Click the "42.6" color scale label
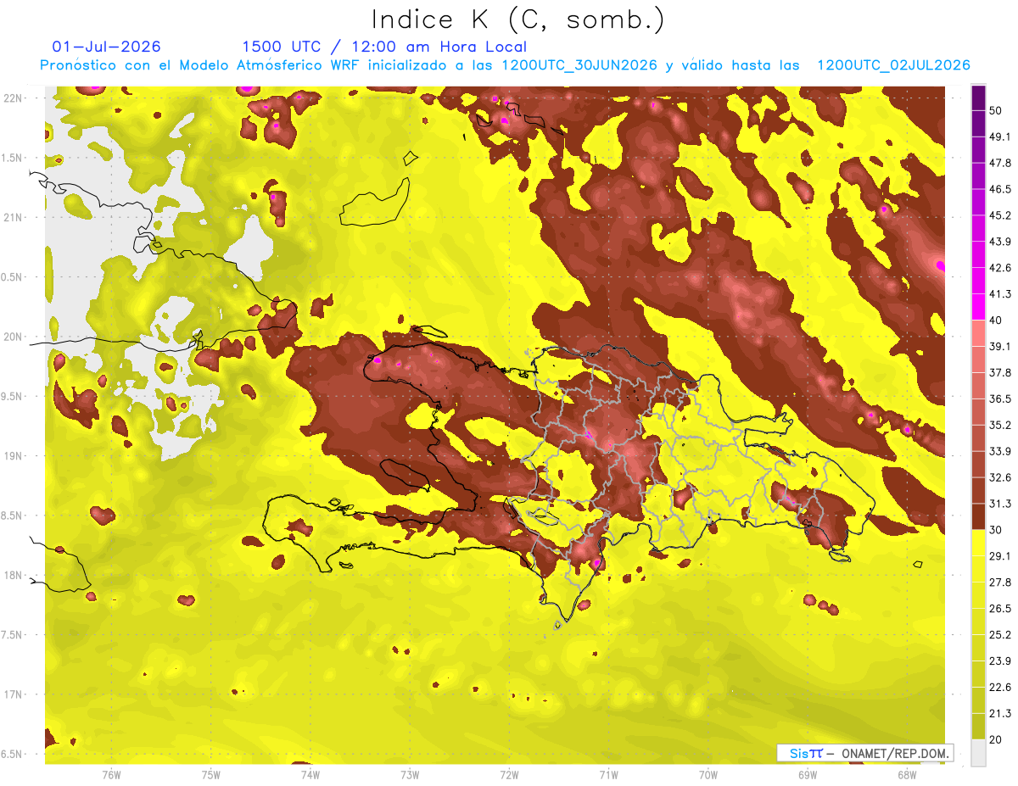Viewport: 1018px width, 786px height. [1001, 268]
